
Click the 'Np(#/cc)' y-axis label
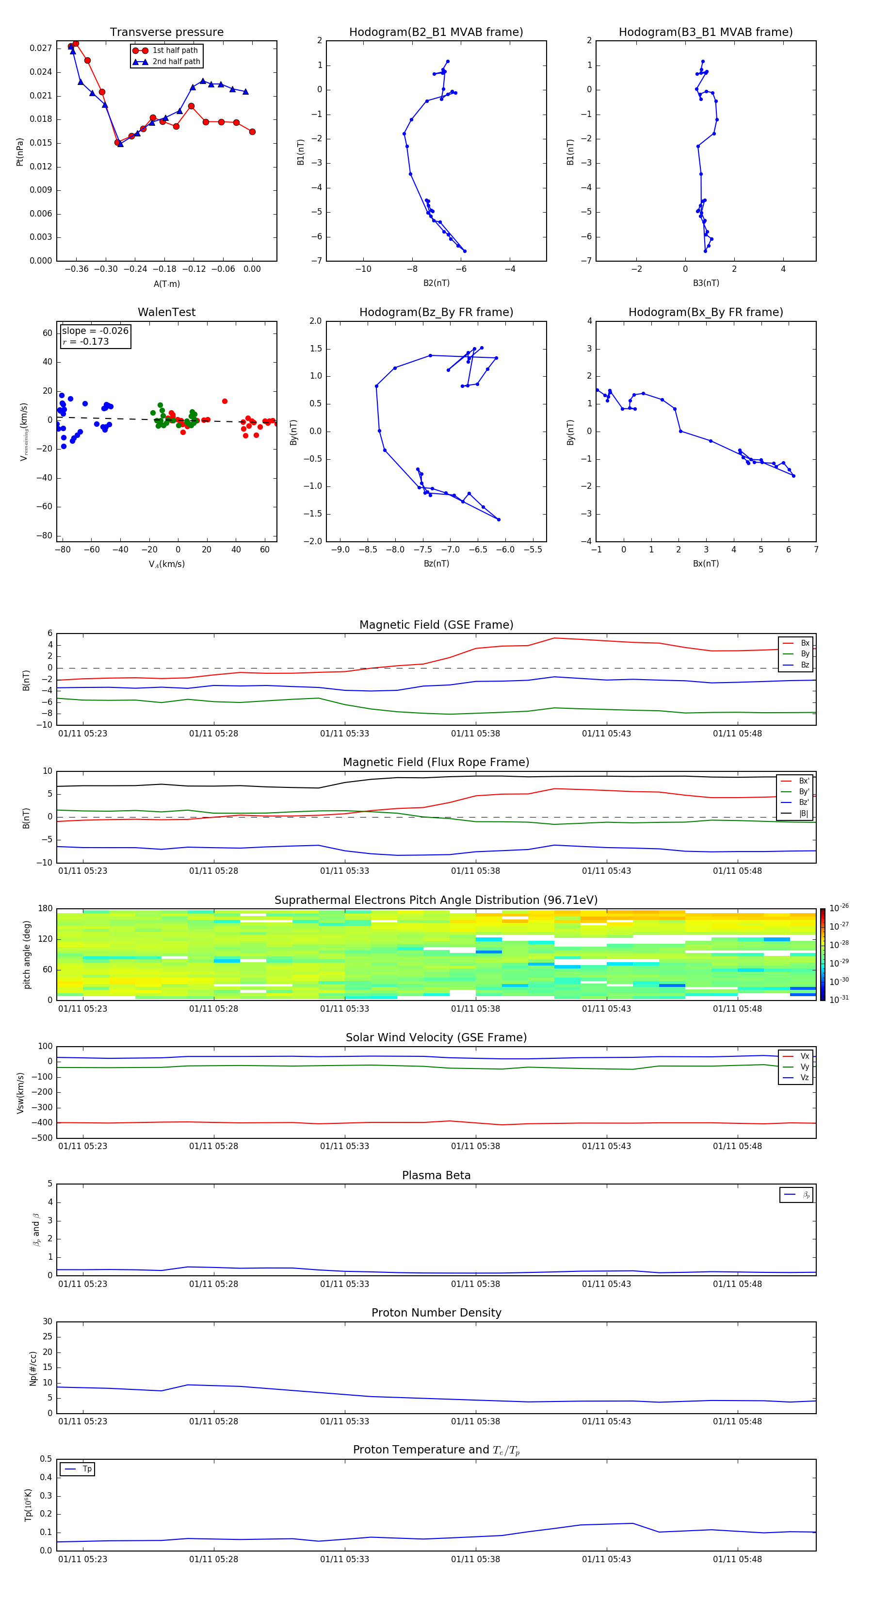pos(33,1368)
